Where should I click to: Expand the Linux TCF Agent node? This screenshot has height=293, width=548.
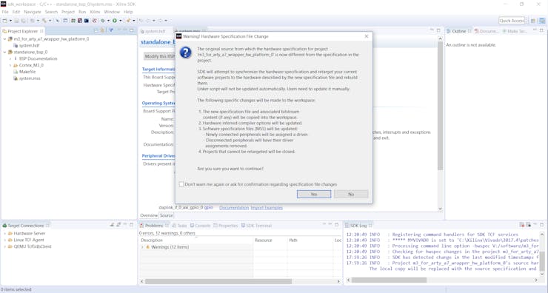pyautogui.click(x=4, y=240)
